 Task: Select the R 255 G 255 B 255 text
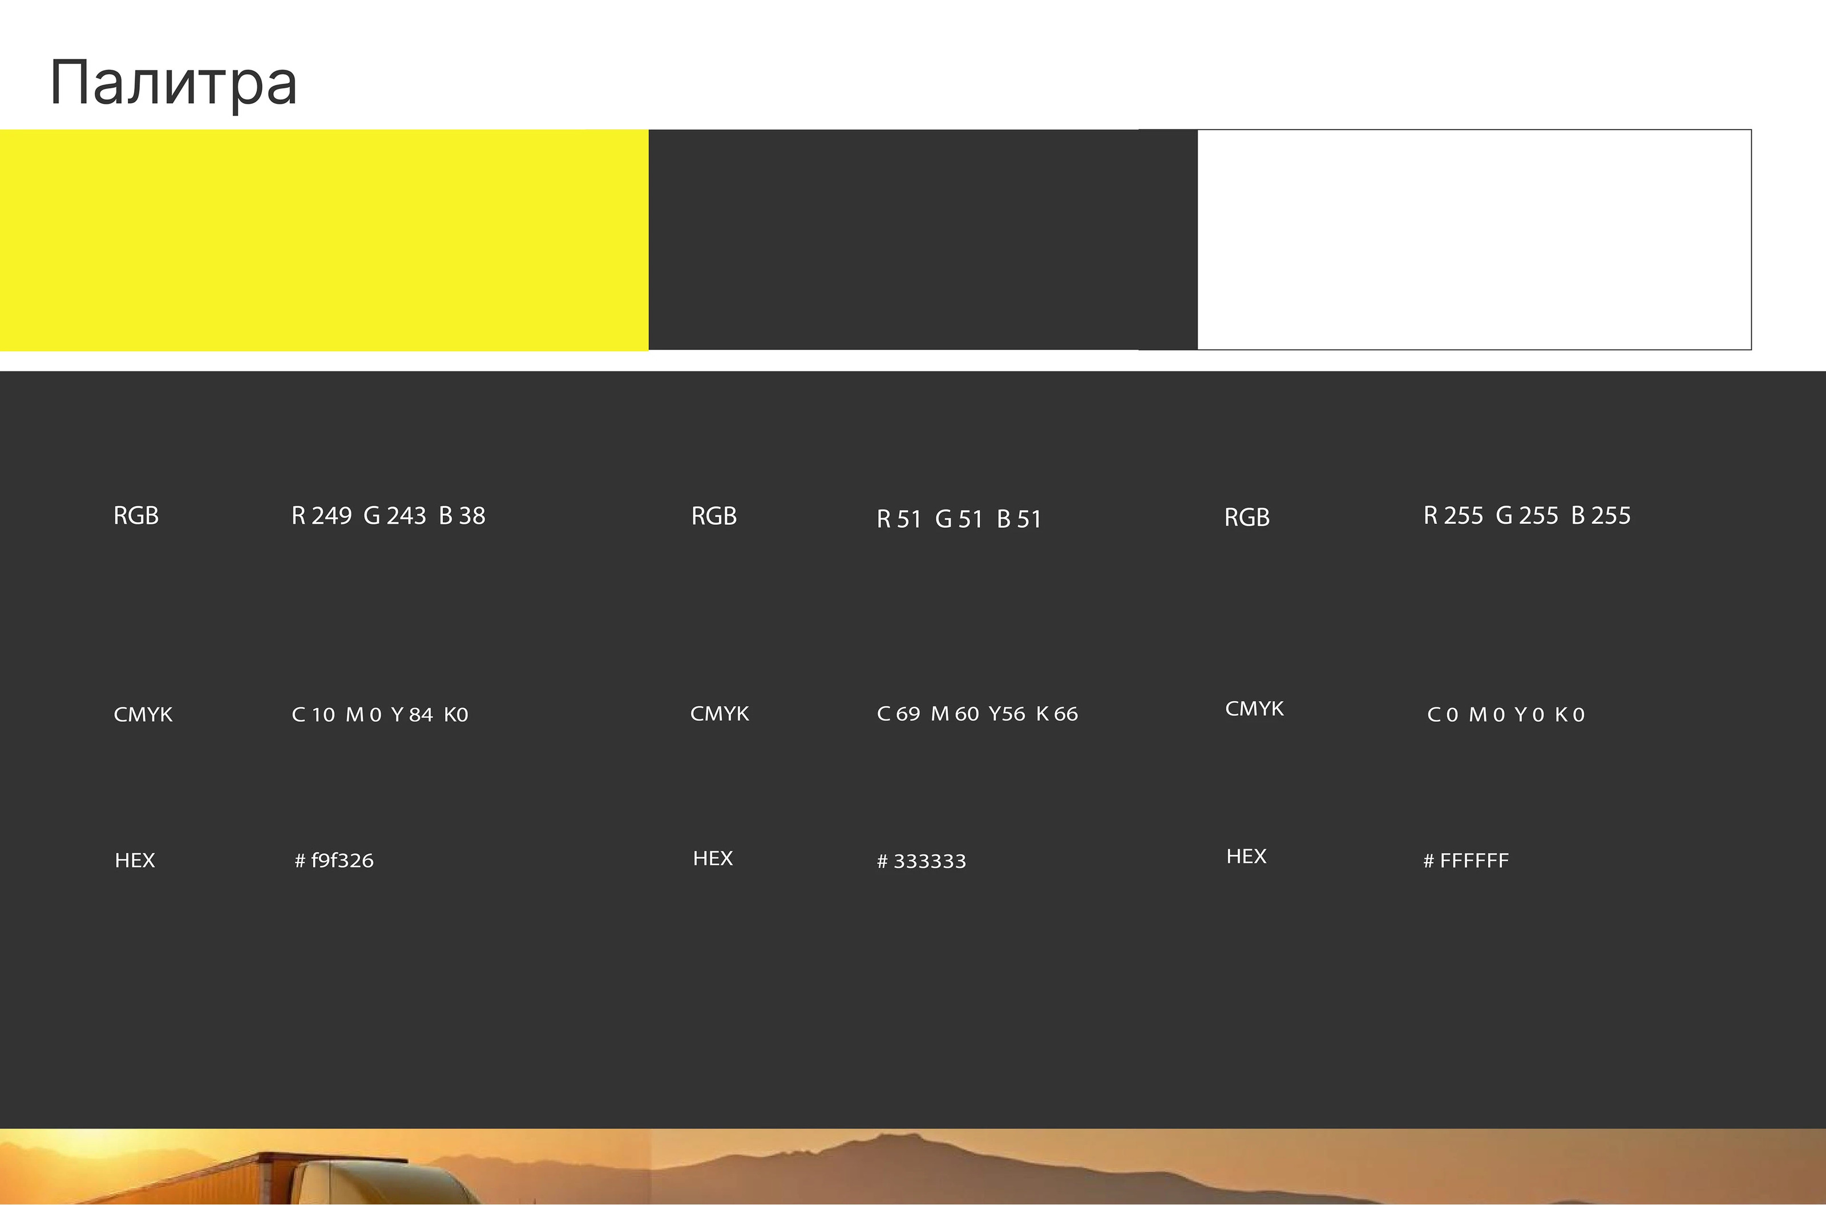1526,516
